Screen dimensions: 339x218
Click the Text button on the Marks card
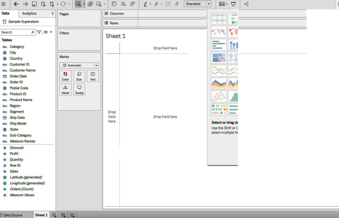(x=93, y=76)
